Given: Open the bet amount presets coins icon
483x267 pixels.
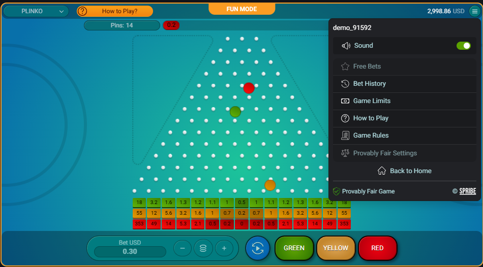Looking at the screenshot, I should [x=203, y=248].
